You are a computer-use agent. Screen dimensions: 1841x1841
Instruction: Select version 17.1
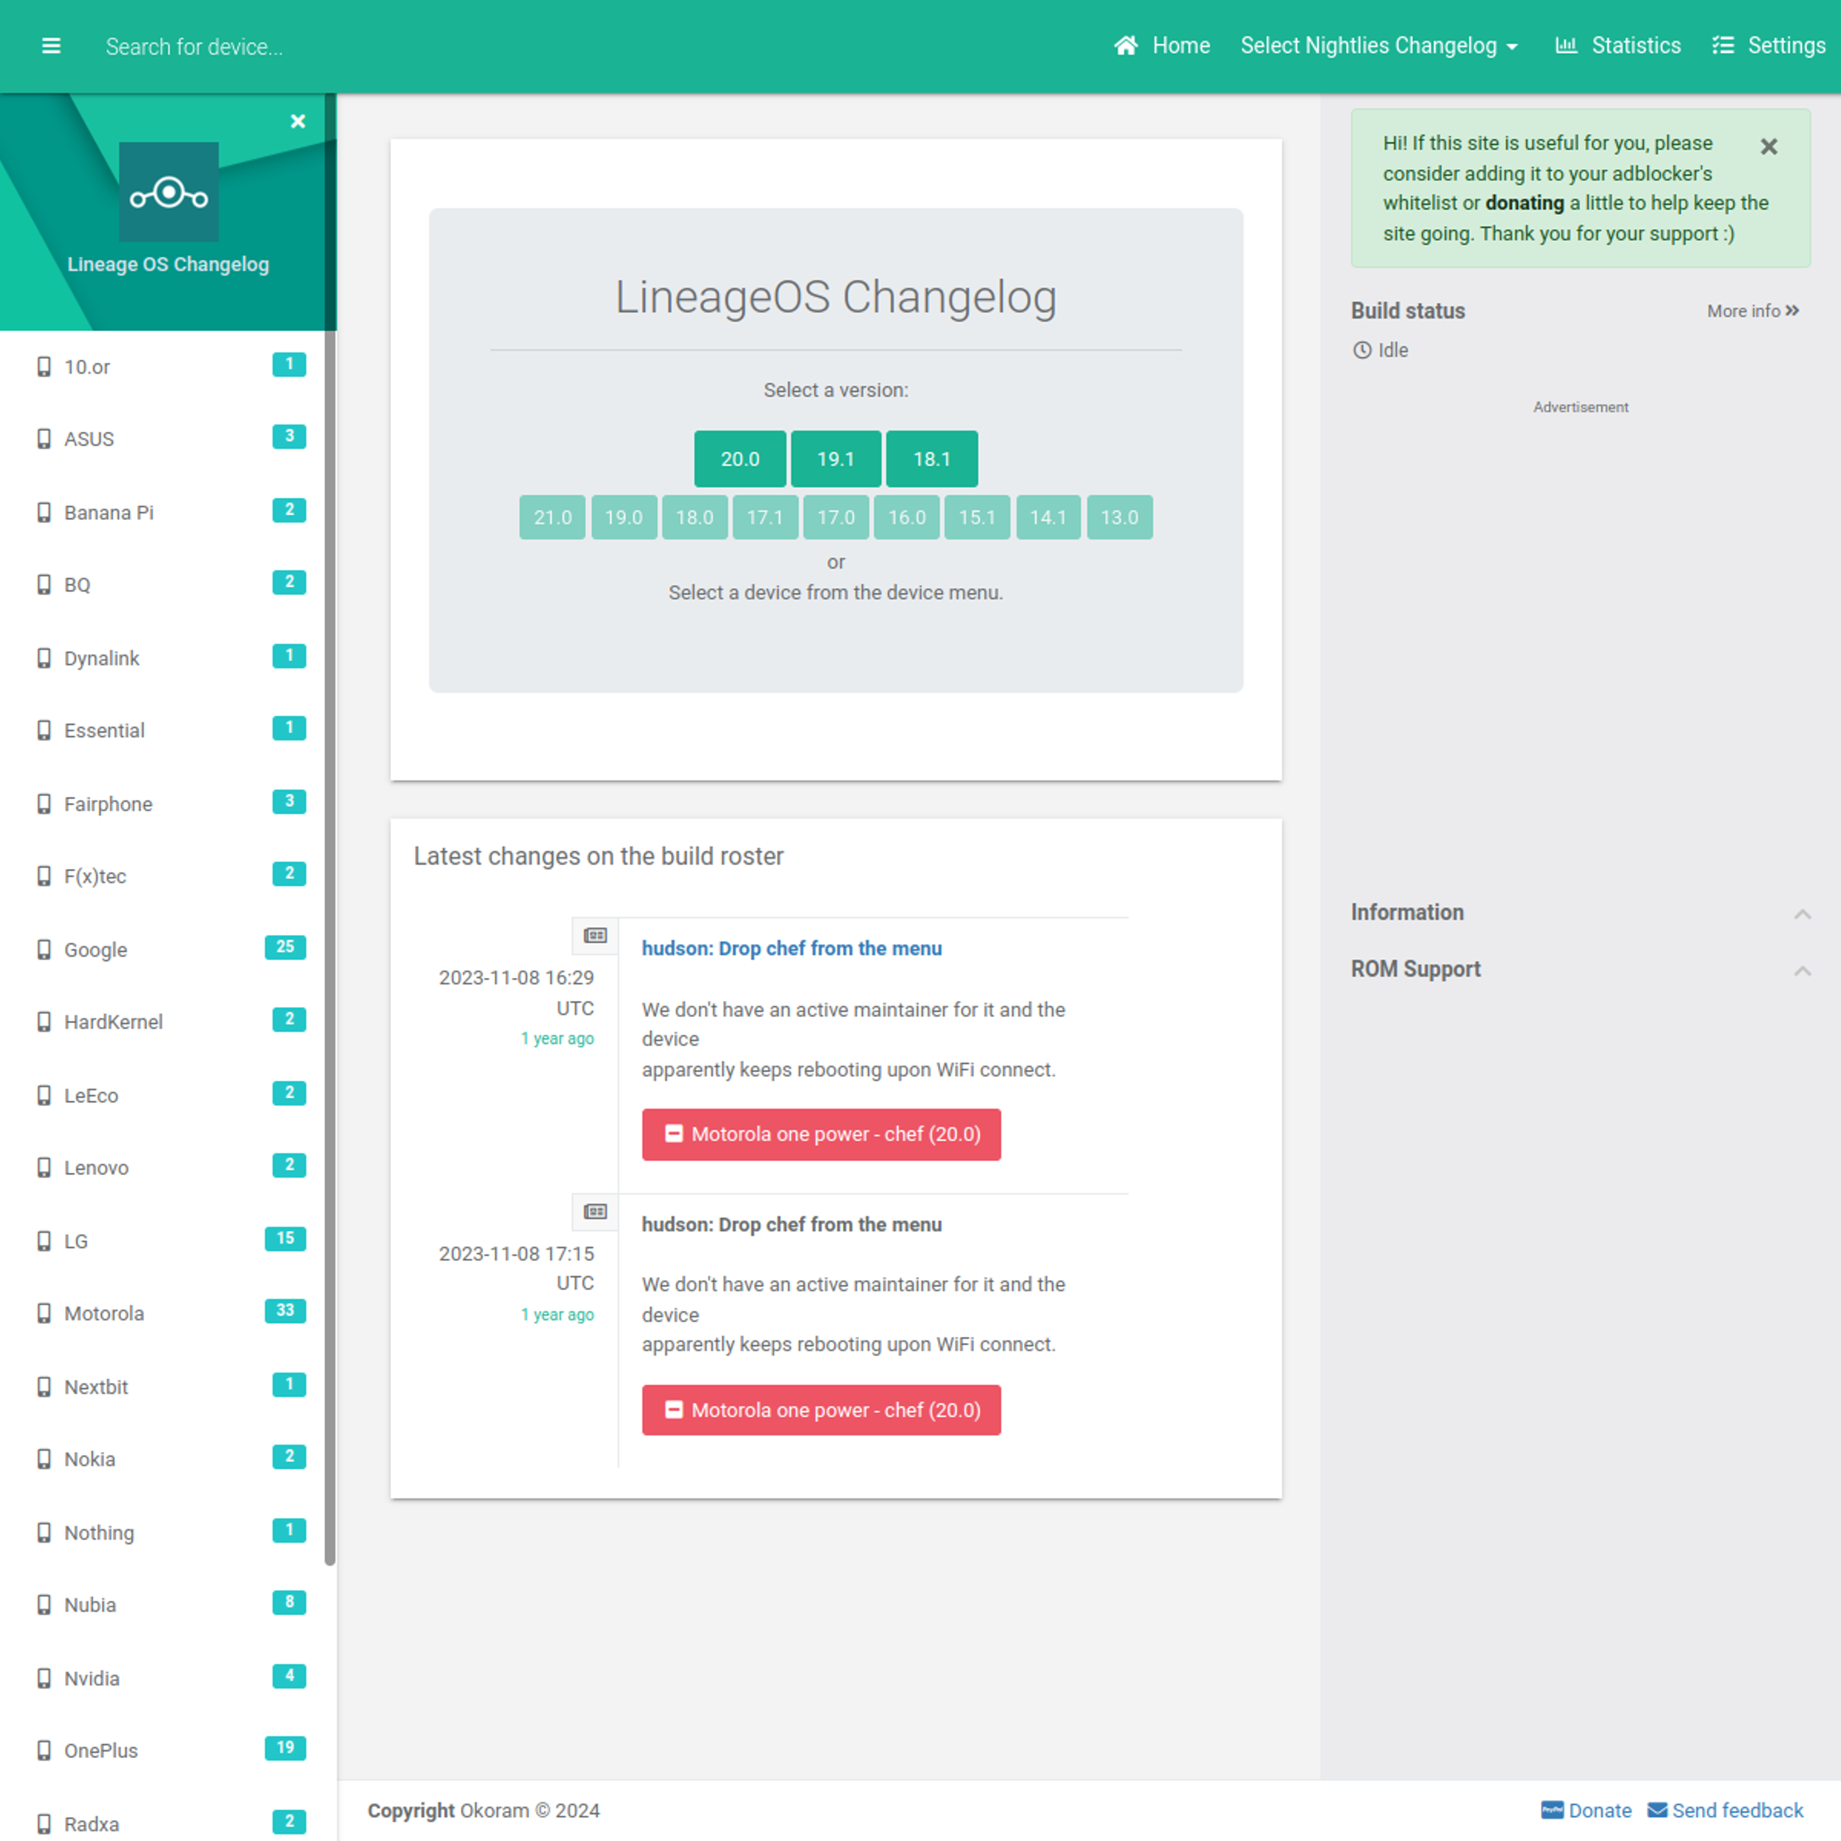[x=765, y=517]
